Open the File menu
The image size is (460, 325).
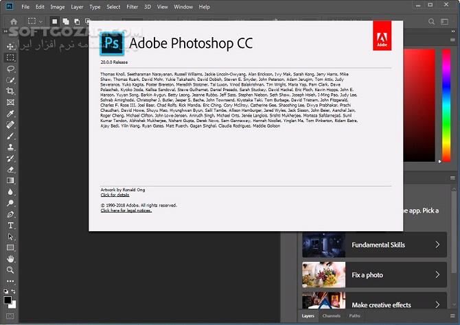(25, 7)
